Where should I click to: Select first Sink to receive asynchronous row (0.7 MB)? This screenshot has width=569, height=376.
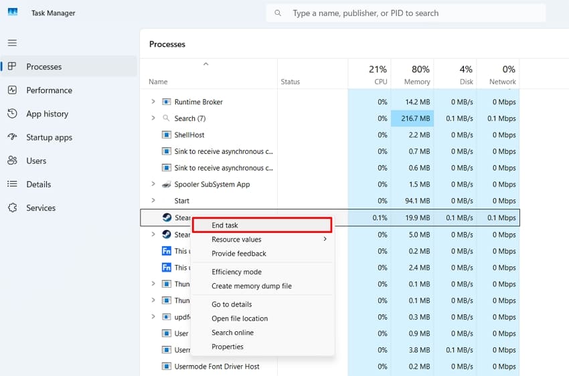coord(329,151)
